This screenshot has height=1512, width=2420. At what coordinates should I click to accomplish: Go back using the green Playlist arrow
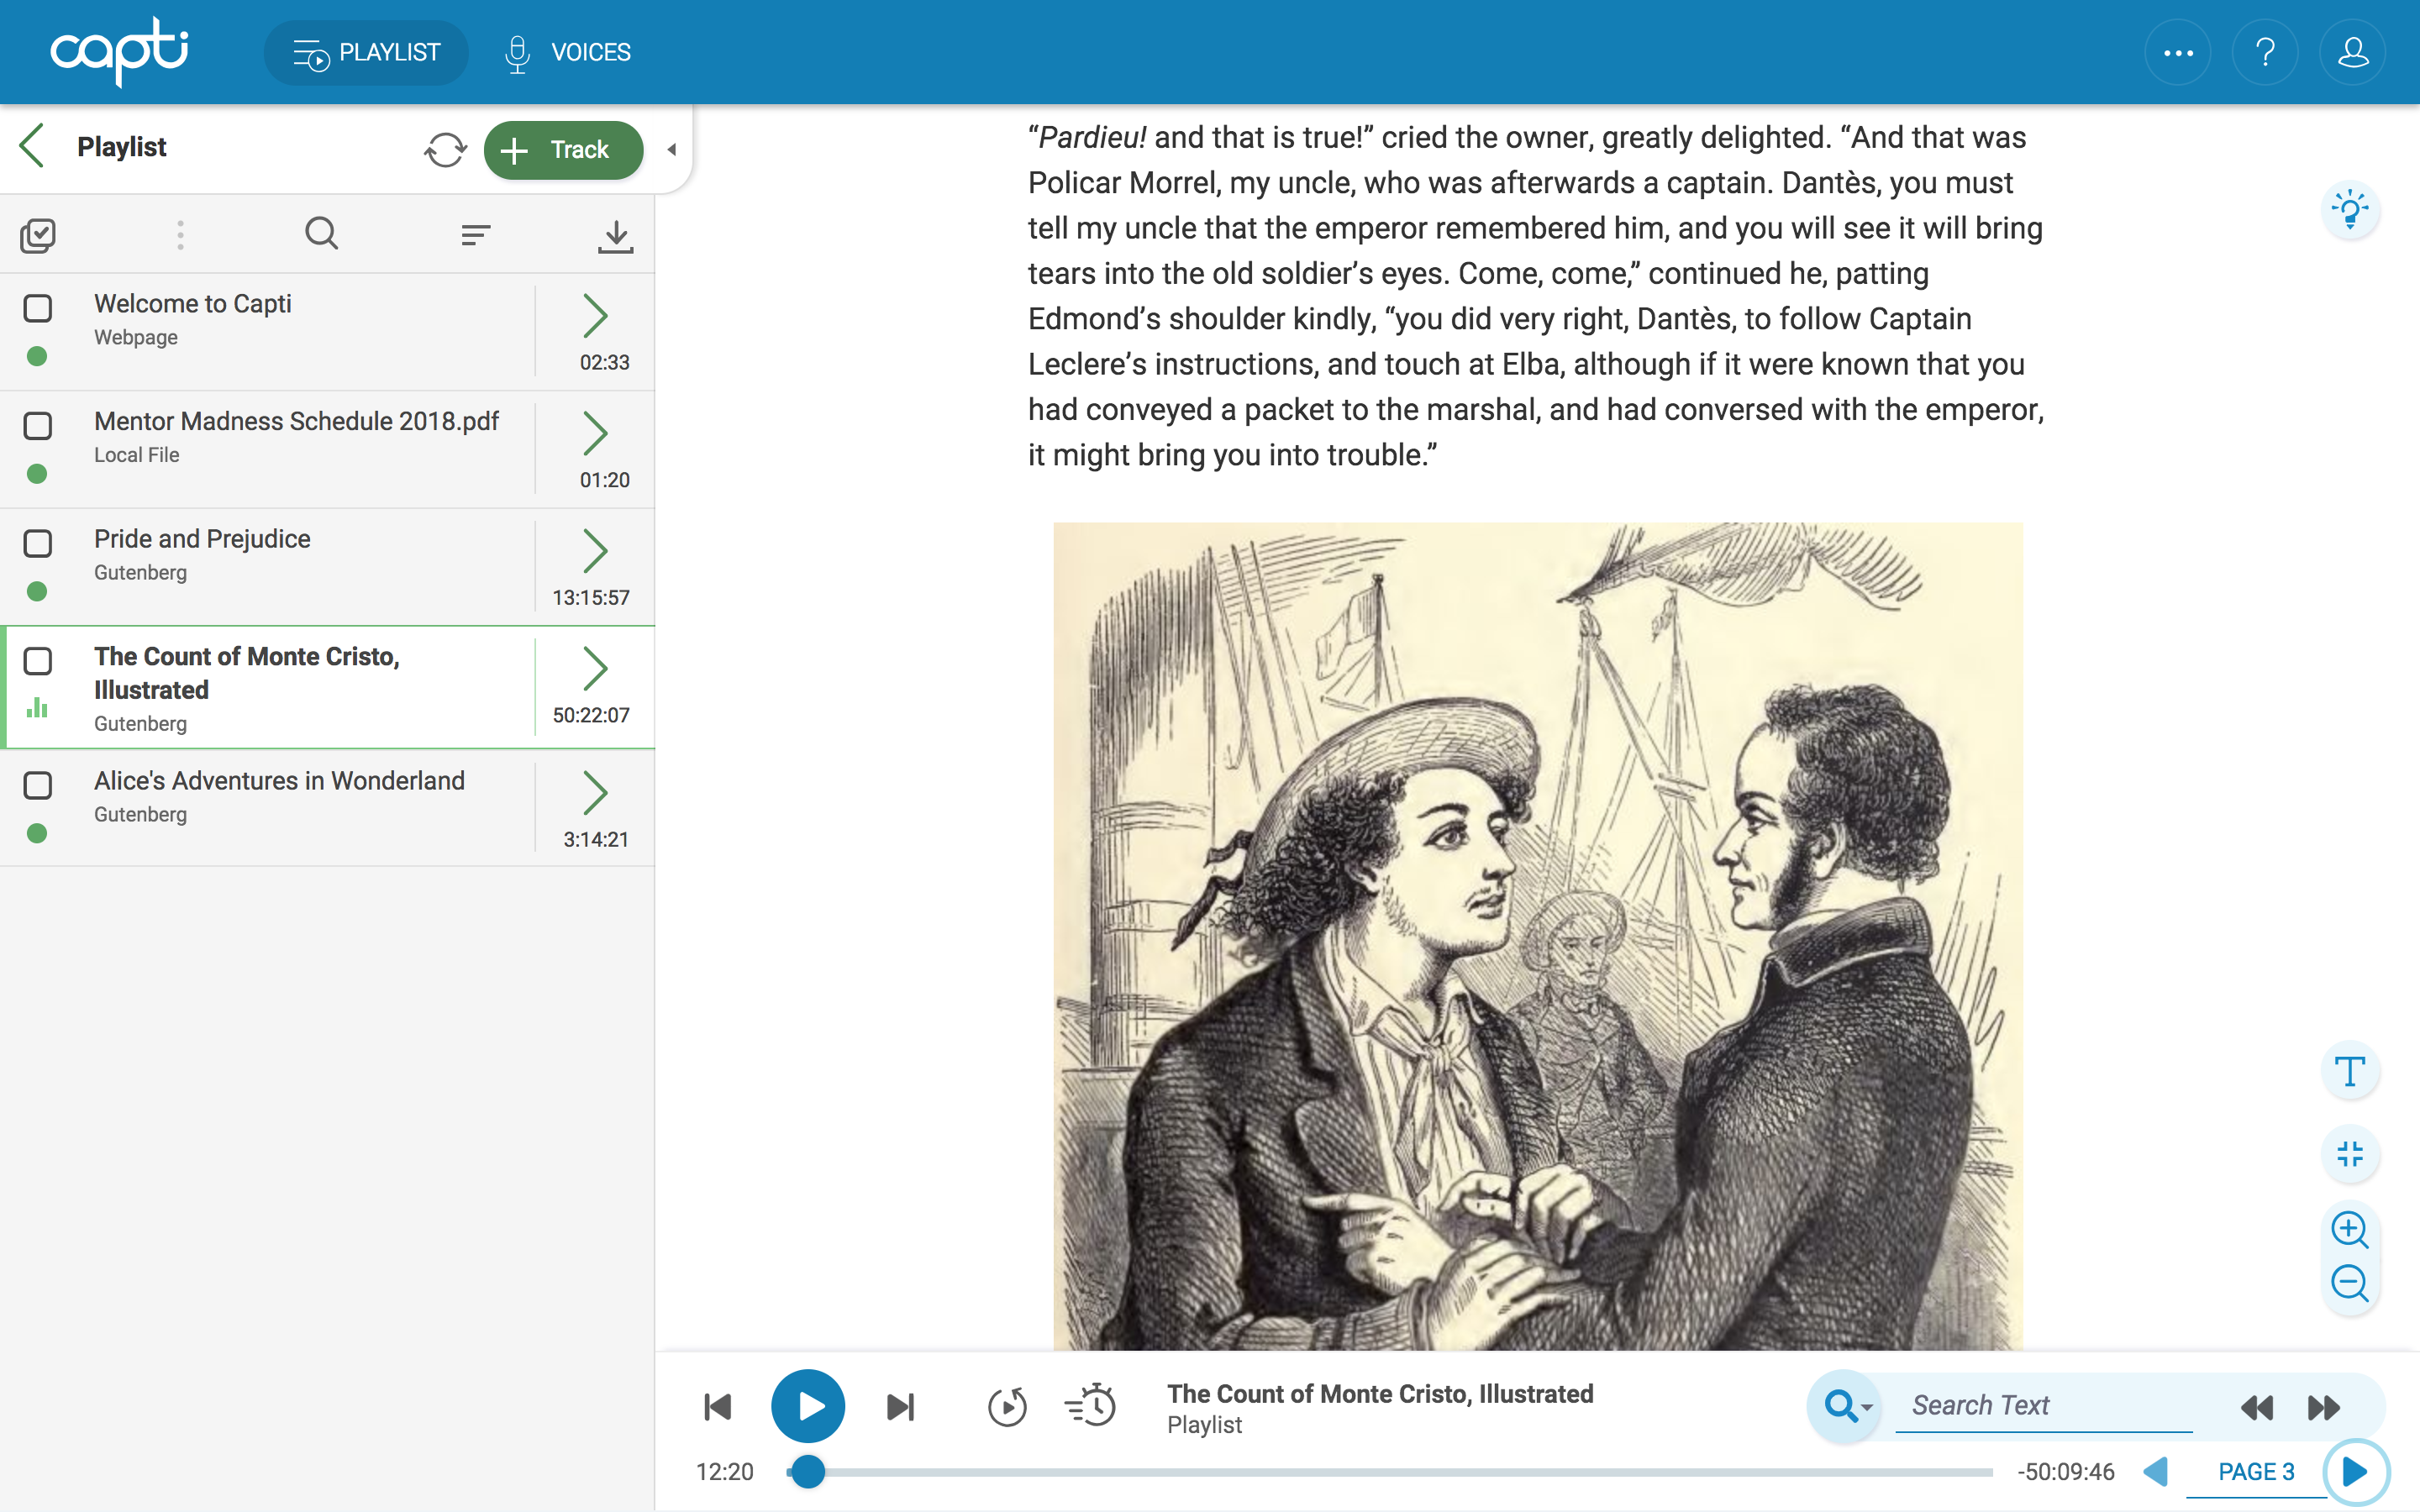click(33, 146)
